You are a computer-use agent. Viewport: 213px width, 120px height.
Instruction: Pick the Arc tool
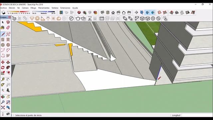[3, 50]
